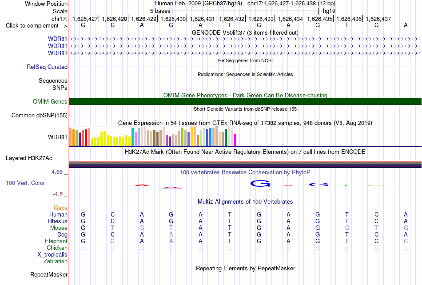Image resolution: width=422 pixels, height=285 pixels.
Task: Click the cyan bar in GTEx chart
Action: click(133, 137)
